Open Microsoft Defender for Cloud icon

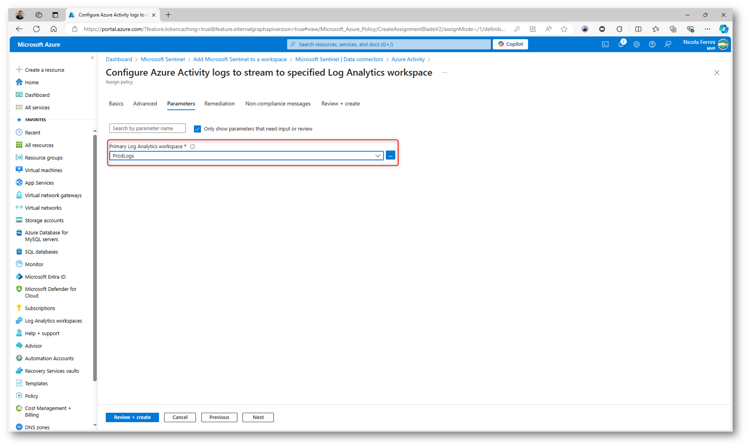[x=19, y=289]
